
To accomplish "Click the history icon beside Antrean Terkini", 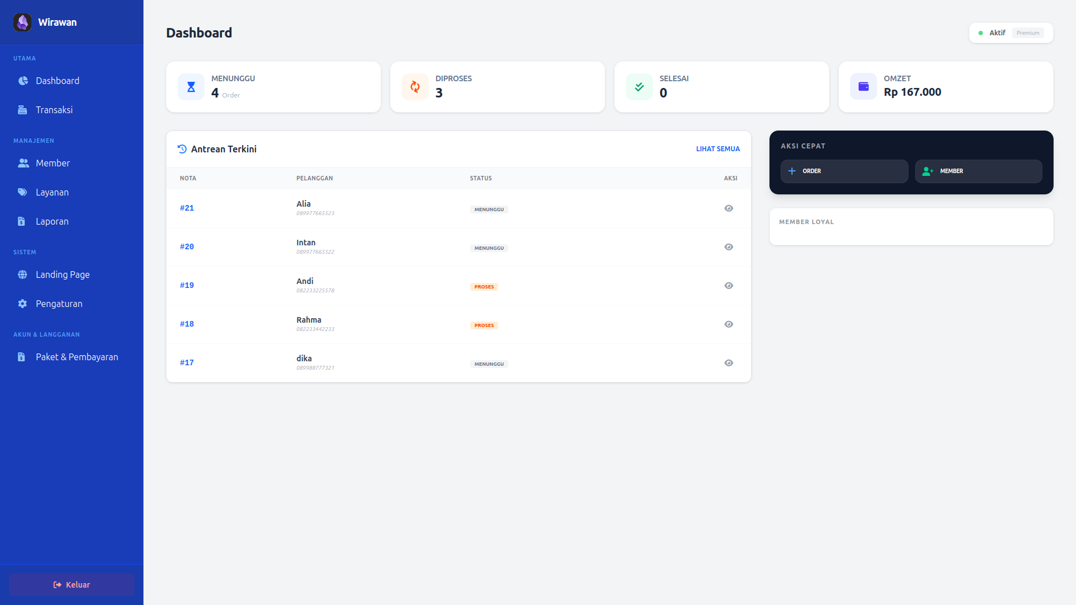I will click(180, 149).
